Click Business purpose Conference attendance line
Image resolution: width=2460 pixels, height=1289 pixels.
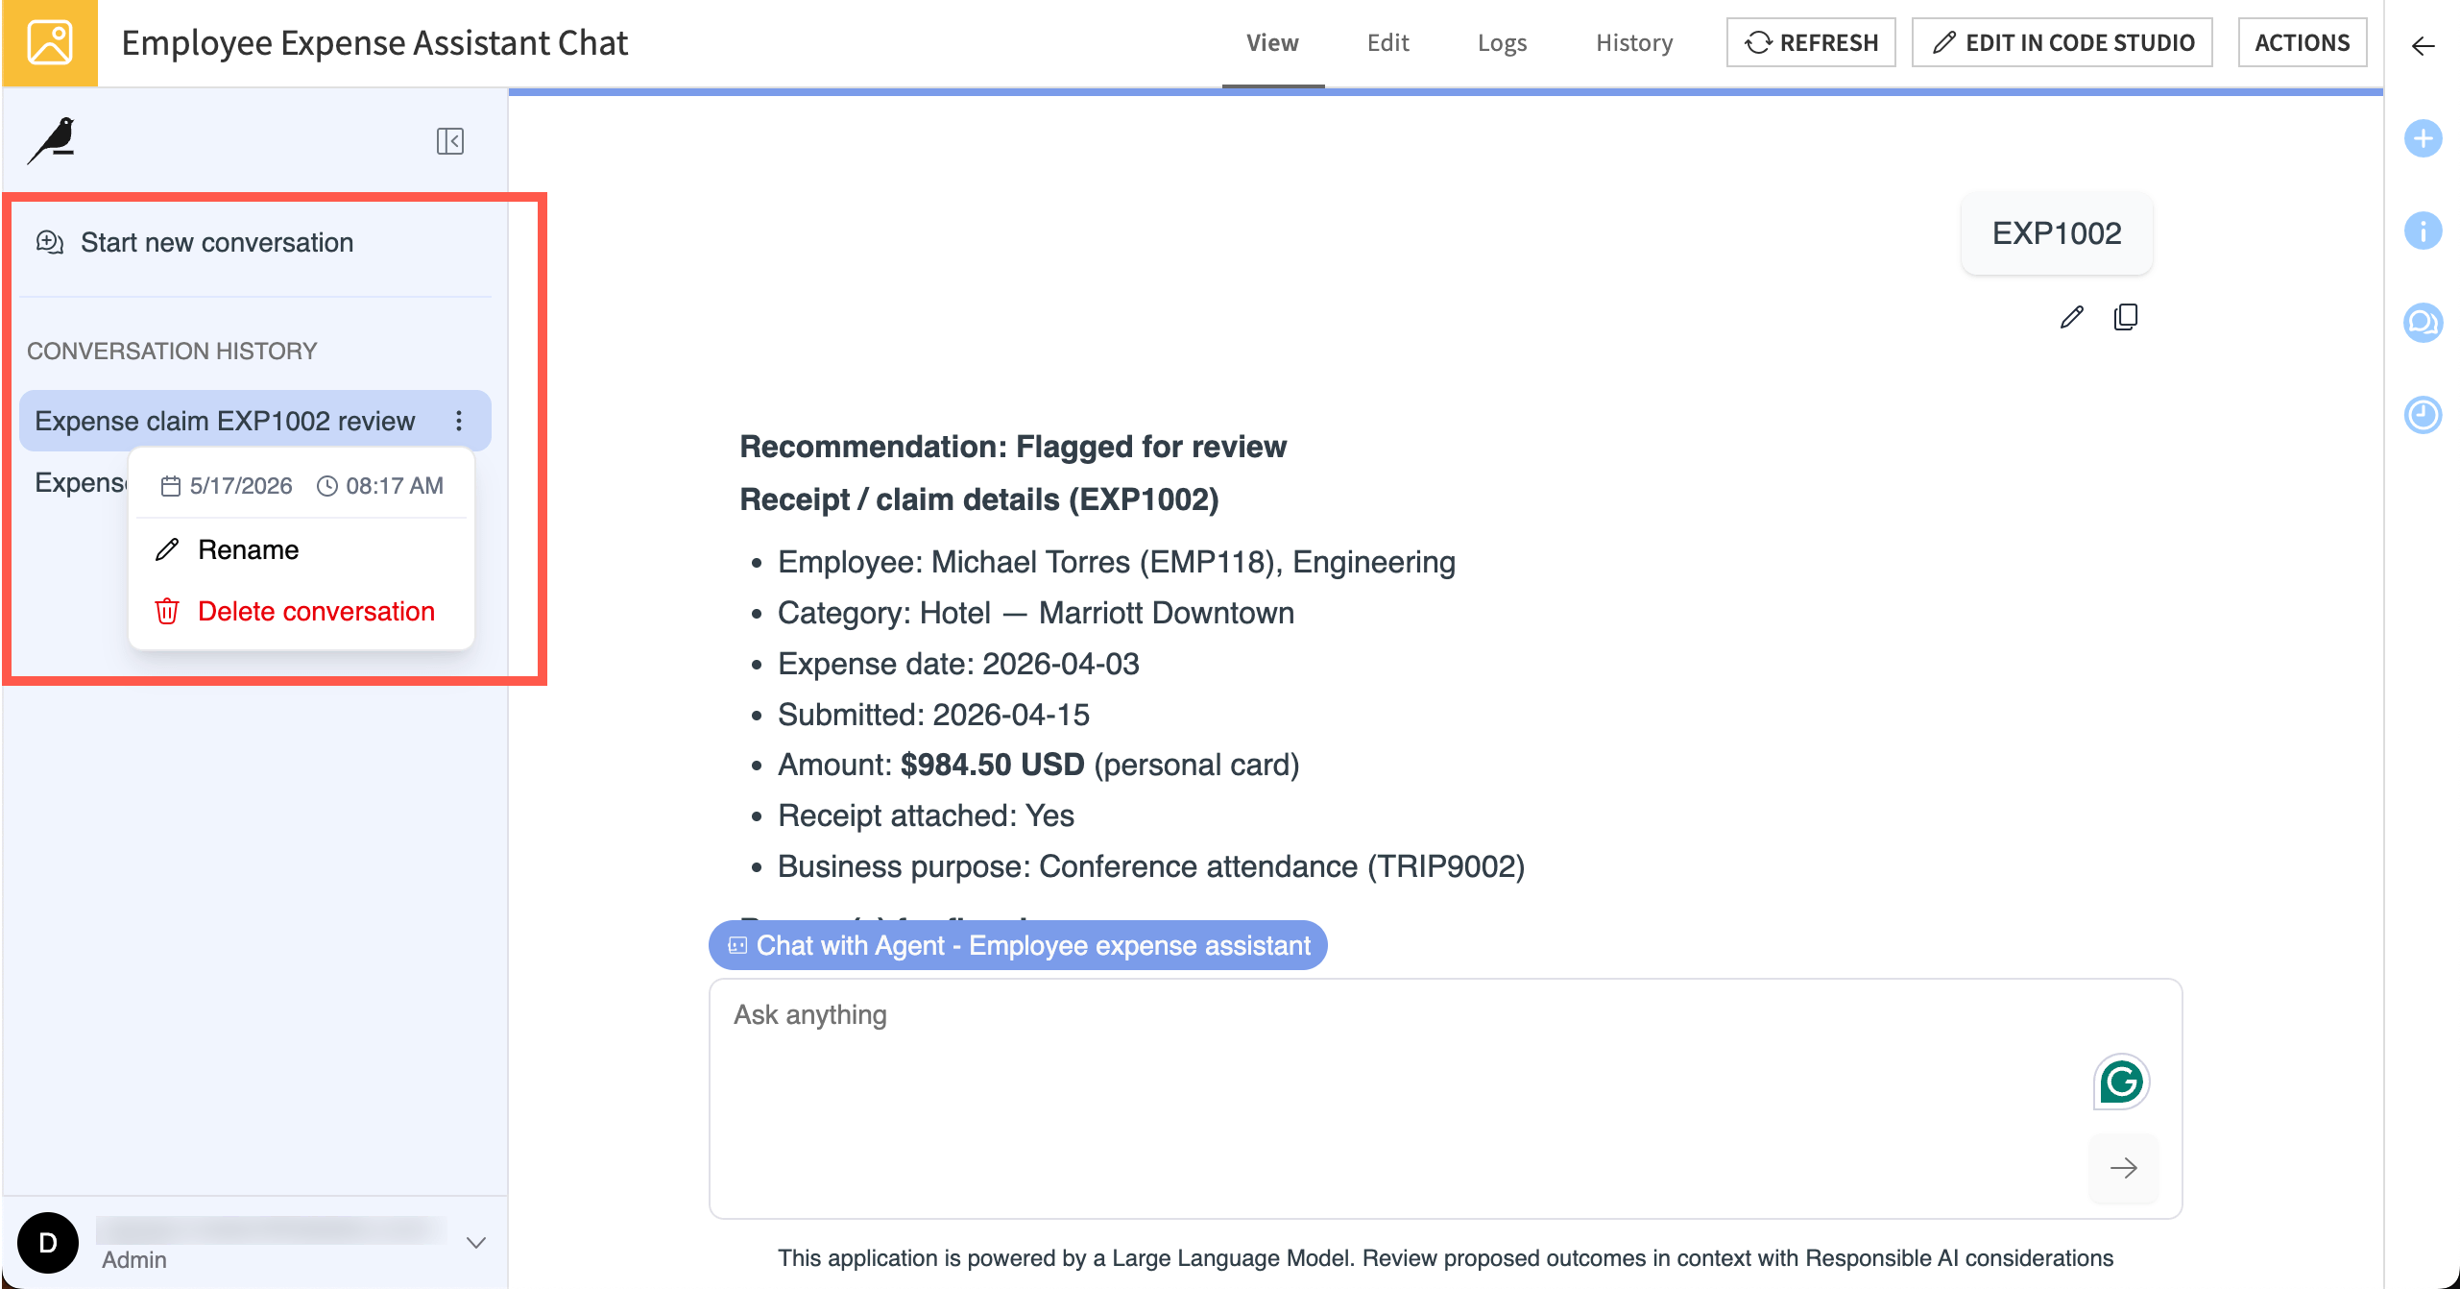pyautogui.click(x=1150, y=866)
